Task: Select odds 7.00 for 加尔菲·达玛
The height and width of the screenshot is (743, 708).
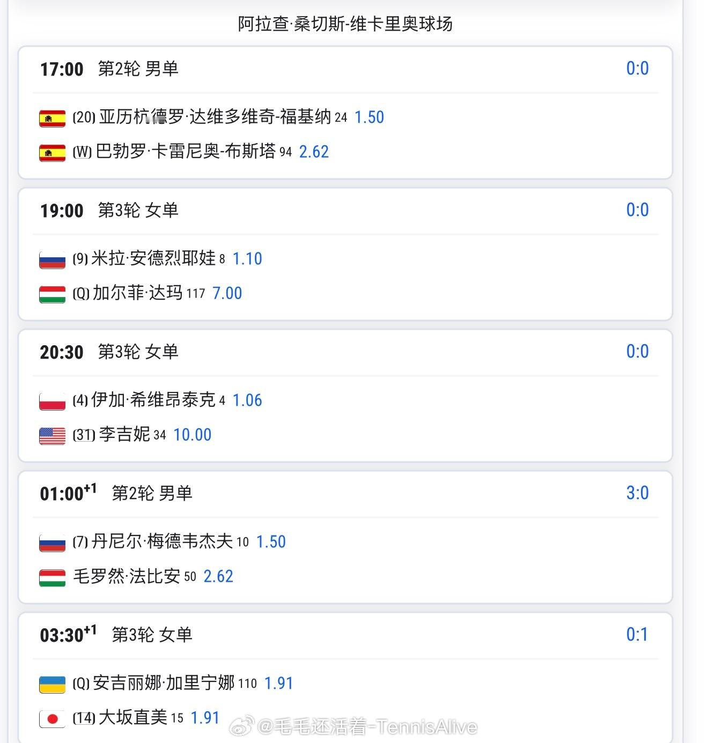Action: point(227,293)
